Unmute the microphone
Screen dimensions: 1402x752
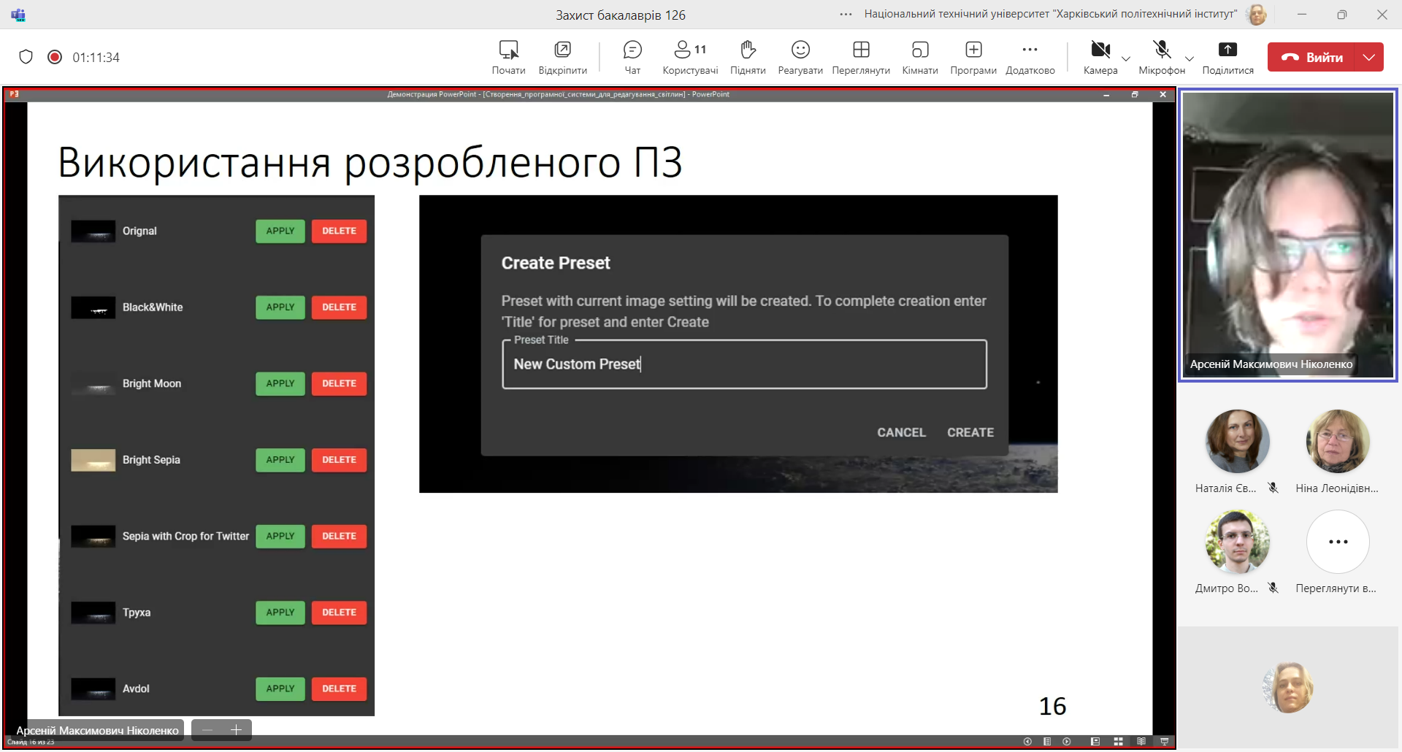(1161, 57)
